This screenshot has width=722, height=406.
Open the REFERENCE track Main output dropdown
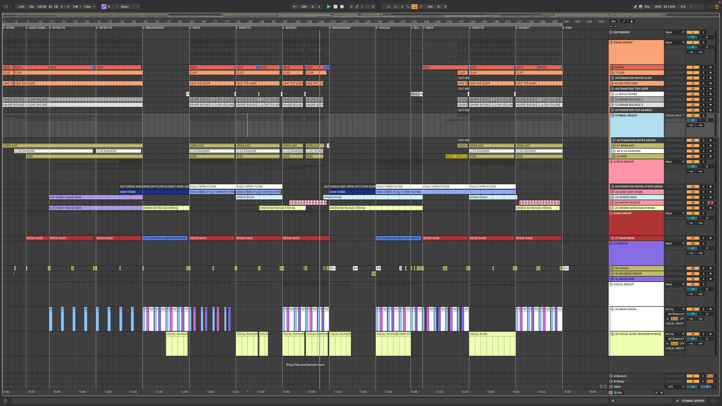(675, 32)
